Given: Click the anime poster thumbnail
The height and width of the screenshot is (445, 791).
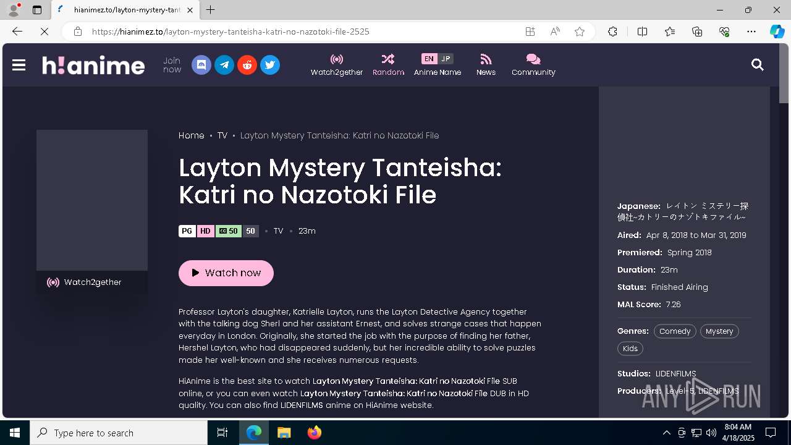Looking at the screenshot, I should [x=92, y=200].
